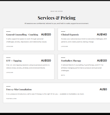The width and height of the screenshot is (110, 115).
Task: Click the AU$120 price on General Counselling
Action: point(46,34)
